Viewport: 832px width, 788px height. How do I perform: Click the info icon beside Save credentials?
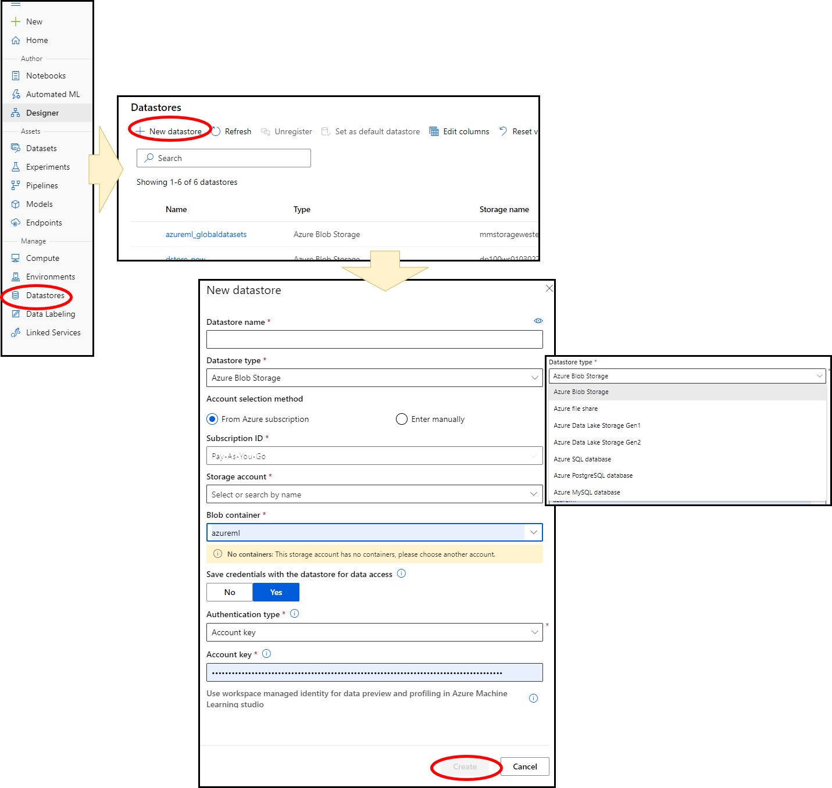(401, 574)
